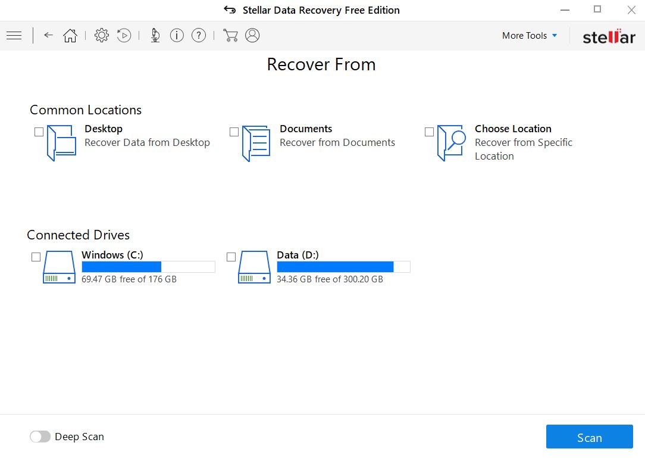Click the resume recovery circular-arrow icon
Screen dimensions: 645x458
[x=124, y=35]
